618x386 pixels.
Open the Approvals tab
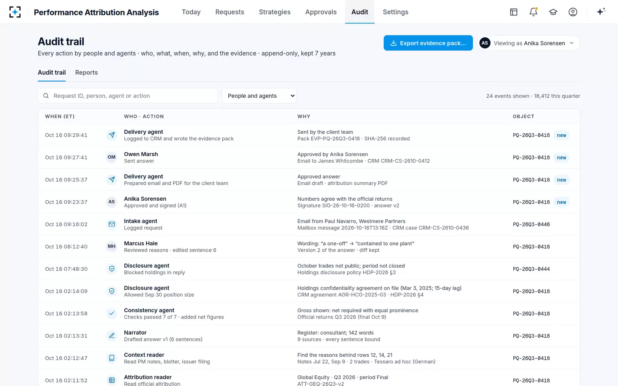tap(321, 12)
